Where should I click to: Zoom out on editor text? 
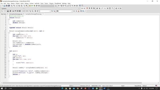point(32,11)
